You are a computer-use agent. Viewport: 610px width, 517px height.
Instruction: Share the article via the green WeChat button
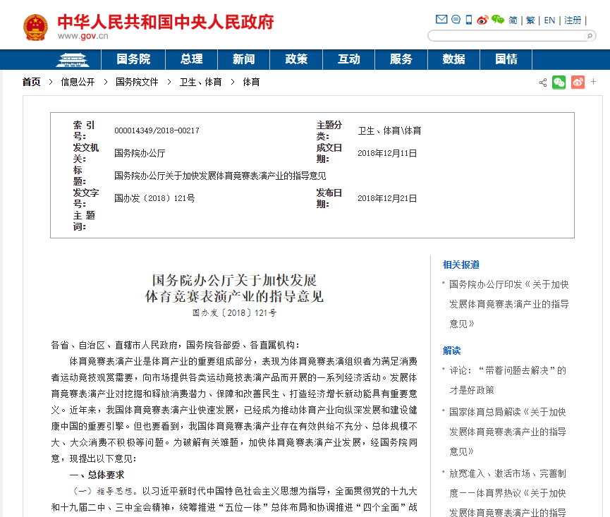(559, 83)
